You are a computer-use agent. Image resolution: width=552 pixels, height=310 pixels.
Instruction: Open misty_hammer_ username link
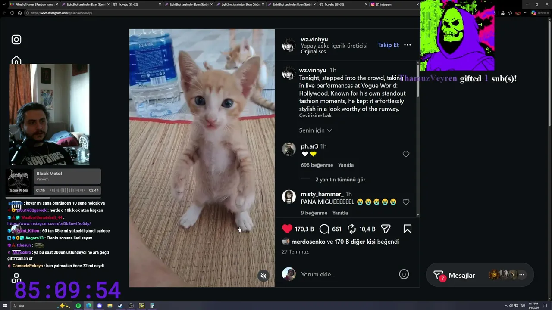(322, 194)
